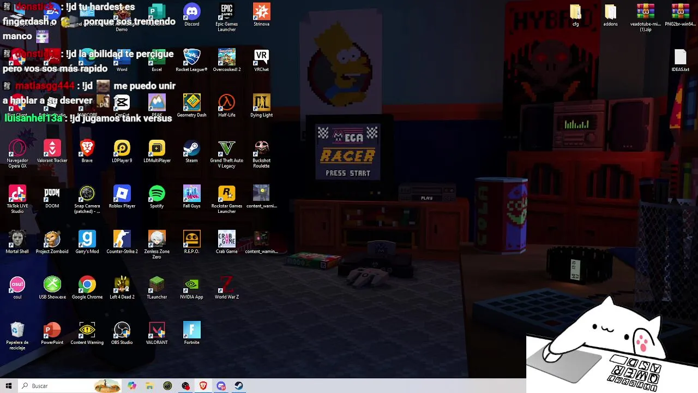698x393 pixels.
Task: Open Copilot from the taskbar
Action: (x=131, y=386)
